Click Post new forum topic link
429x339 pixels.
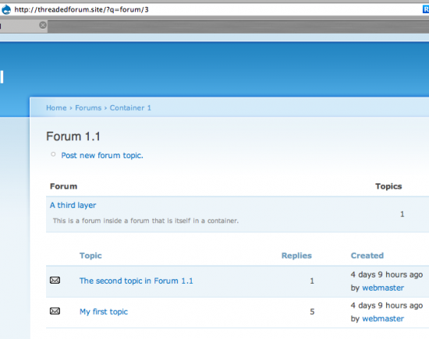coord(102,156)
